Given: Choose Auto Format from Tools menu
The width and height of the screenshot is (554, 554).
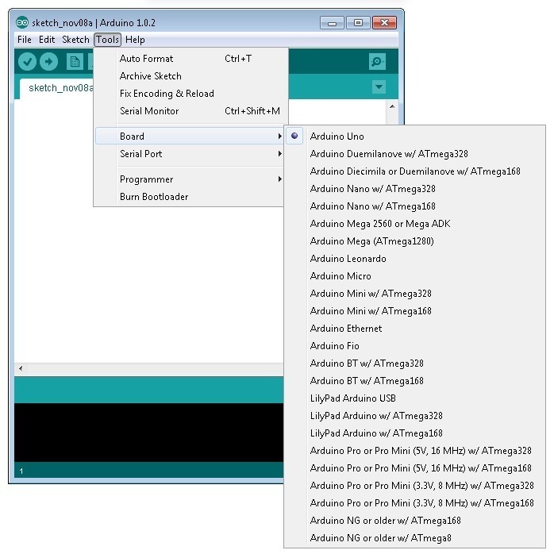Looking at the screenshot, I should coord(190,58).
